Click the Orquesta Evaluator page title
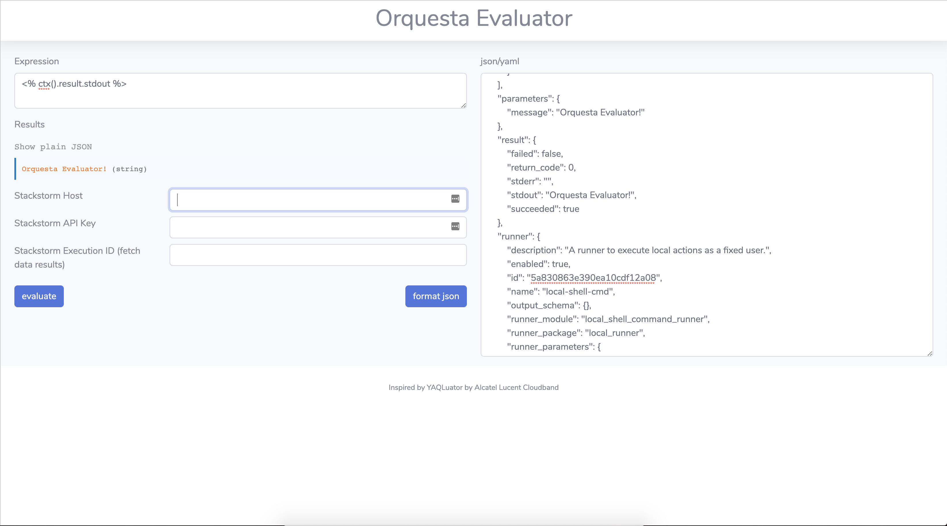This screenshot has height=526, width=947. click(x=473, y=18)
